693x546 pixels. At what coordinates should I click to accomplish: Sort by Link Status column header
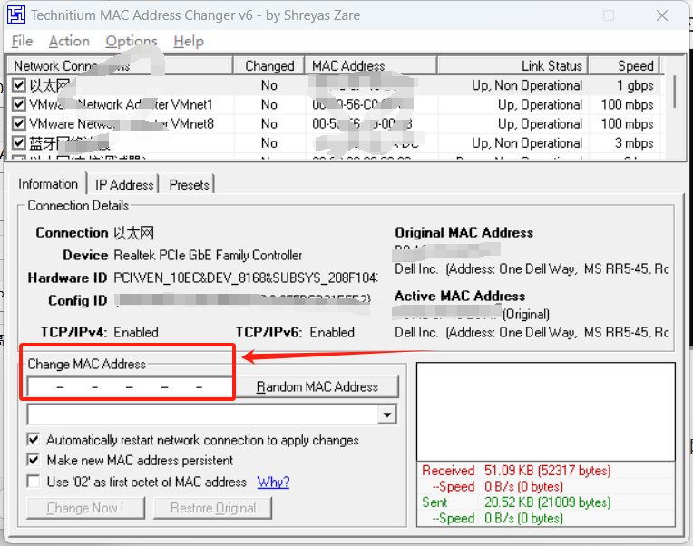coord(512,66)
